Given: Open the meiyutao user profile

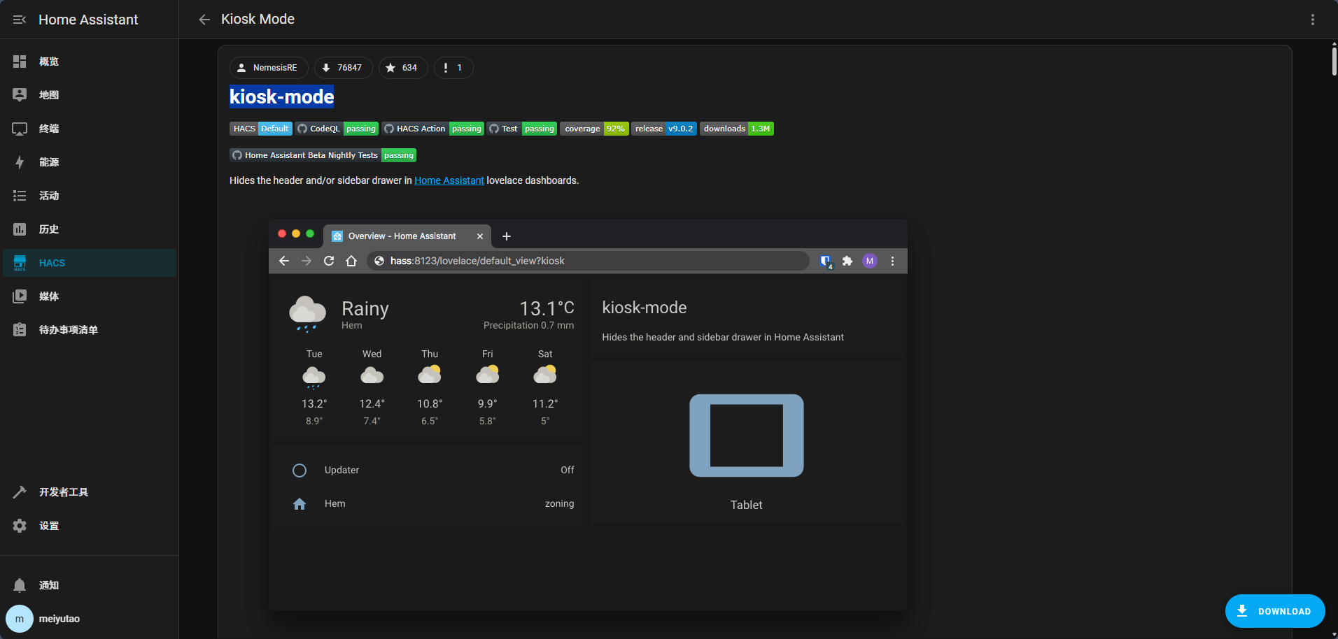Looking at the screenshot, I should coord(59,619).
